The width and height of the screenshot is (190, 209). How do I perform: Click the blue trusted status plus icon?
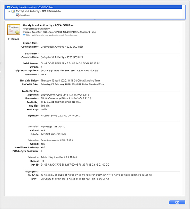coord(24,36)
